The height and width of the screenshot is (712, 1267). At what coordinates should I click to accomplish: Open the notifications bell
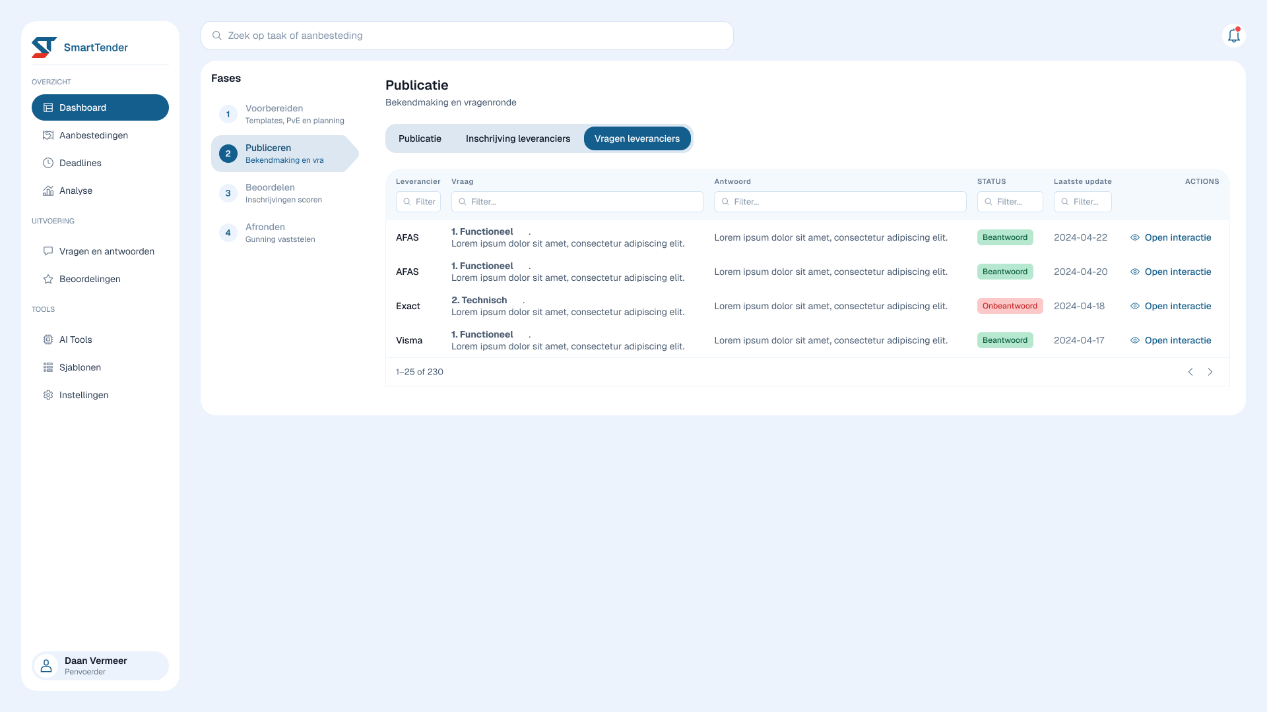[1234, 36]
